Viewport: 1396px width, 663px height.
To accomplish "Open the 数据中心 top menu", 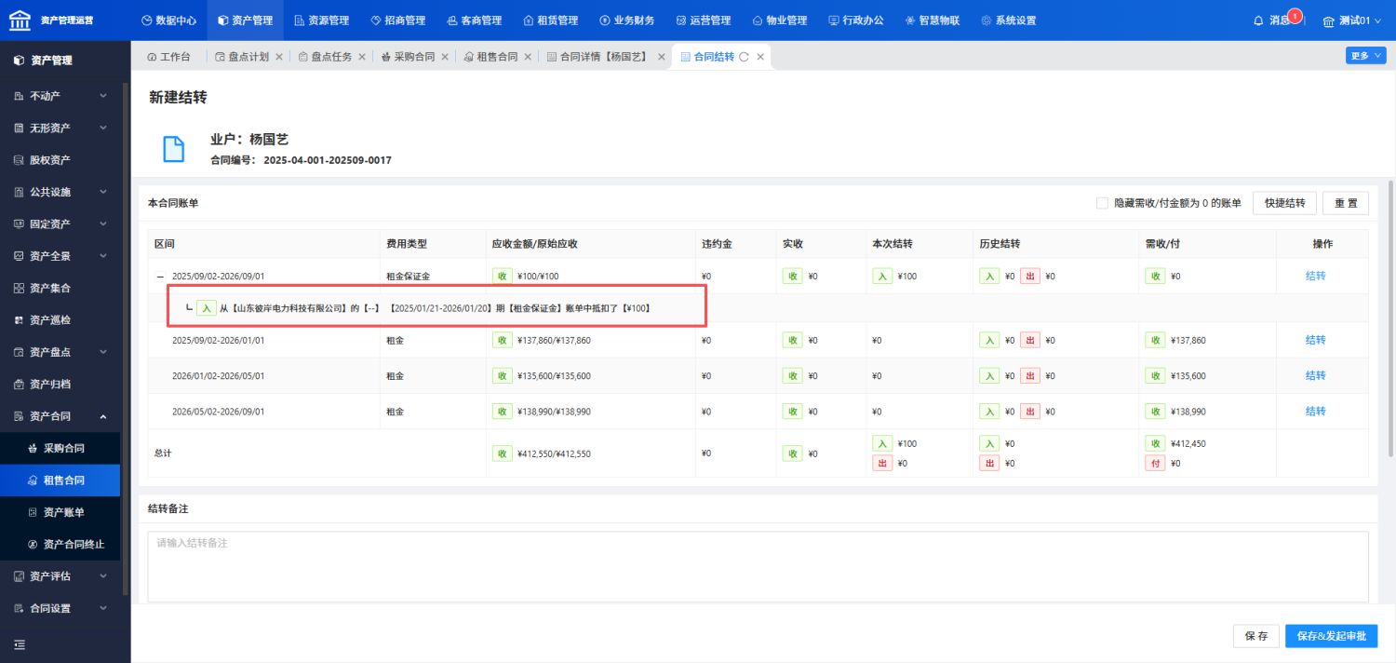I will (168, 20).
